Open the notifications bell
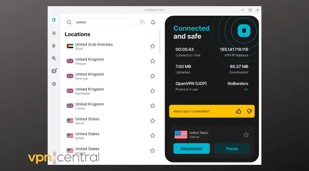 [x=153, y=22]
